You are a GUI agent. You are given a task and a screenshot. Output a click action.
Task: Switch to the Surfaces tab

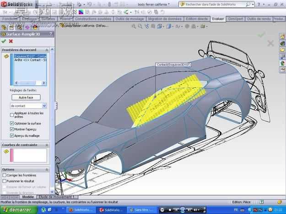tap(48, 19)
